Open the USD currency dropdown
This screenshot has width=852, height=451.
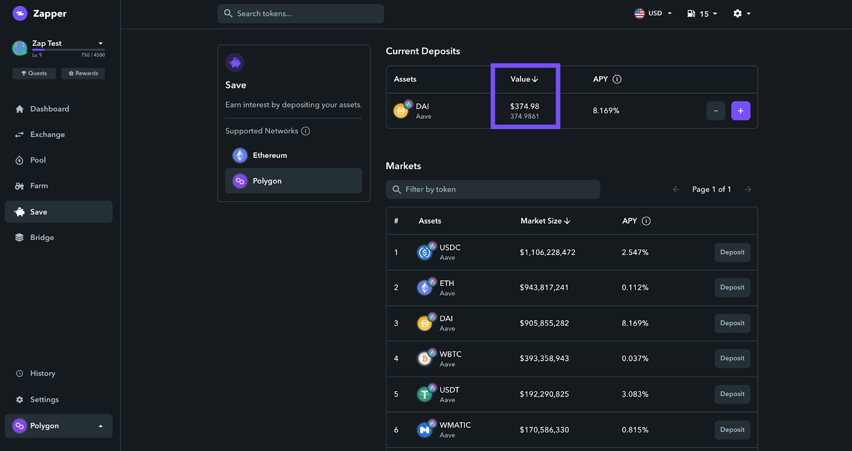[653, 13]
